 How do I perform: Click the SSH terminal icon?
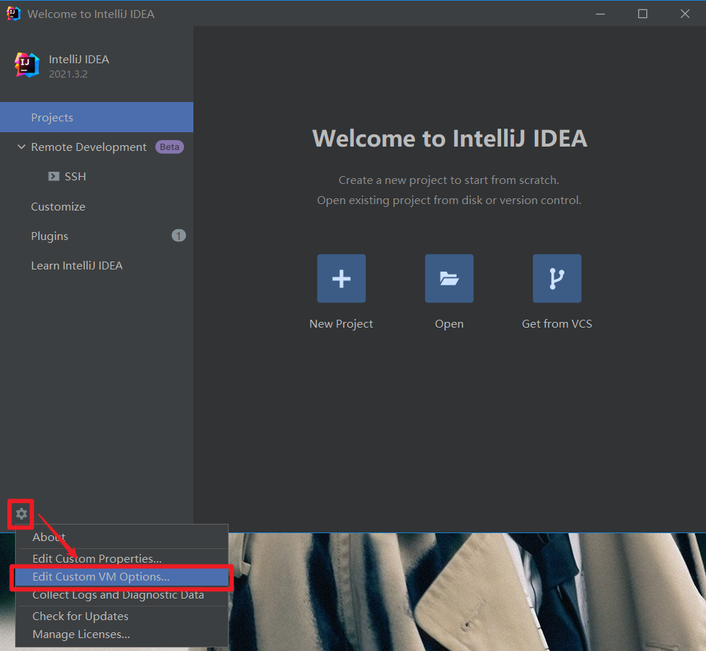click(54, 176)
